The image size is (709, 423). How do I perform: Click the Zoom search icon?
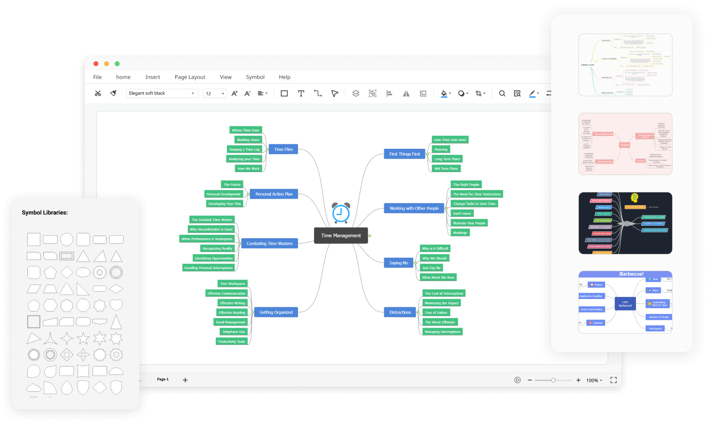tap(502, 93)
